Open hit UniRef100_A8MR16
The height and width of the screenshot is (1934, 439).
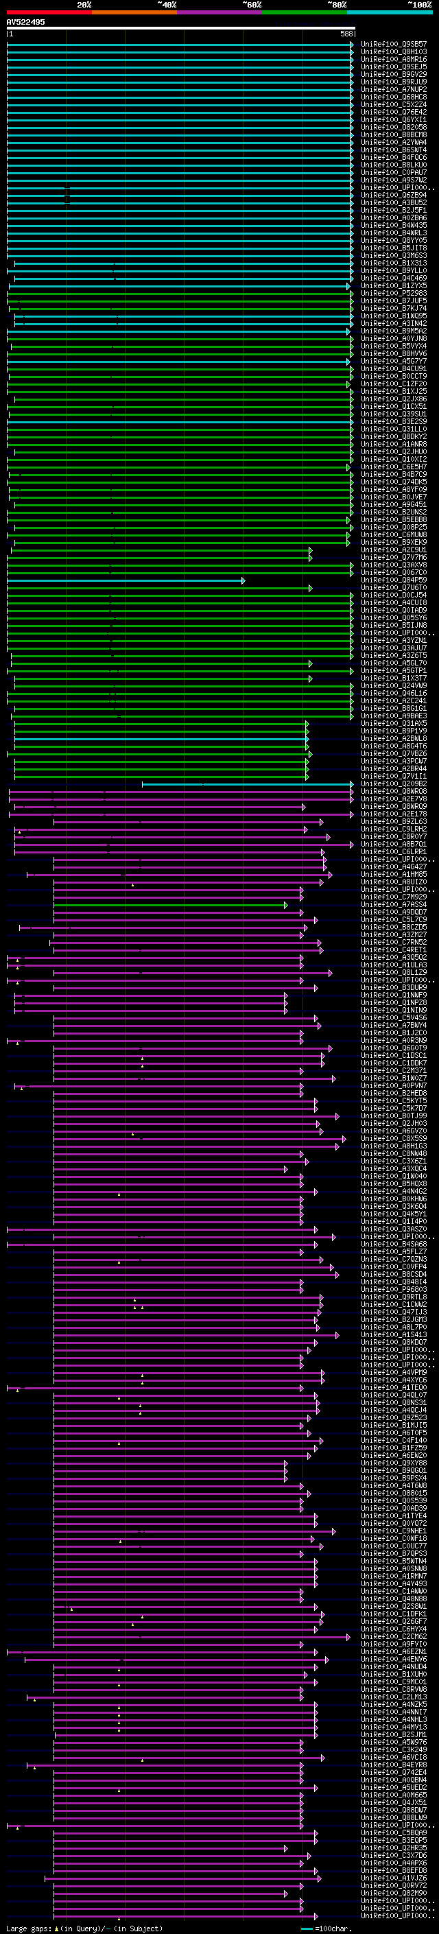(394, 59)
